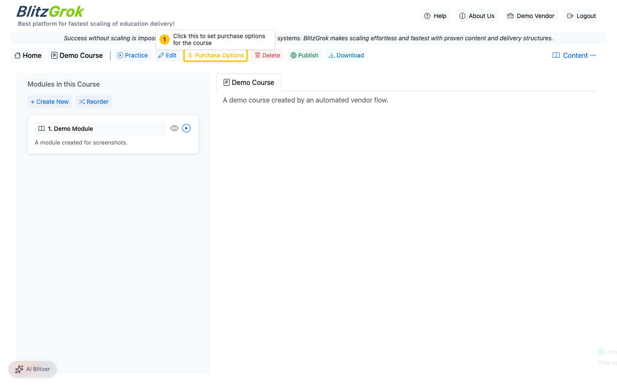Click the Delete trash icon button

[x=267, y=55]
